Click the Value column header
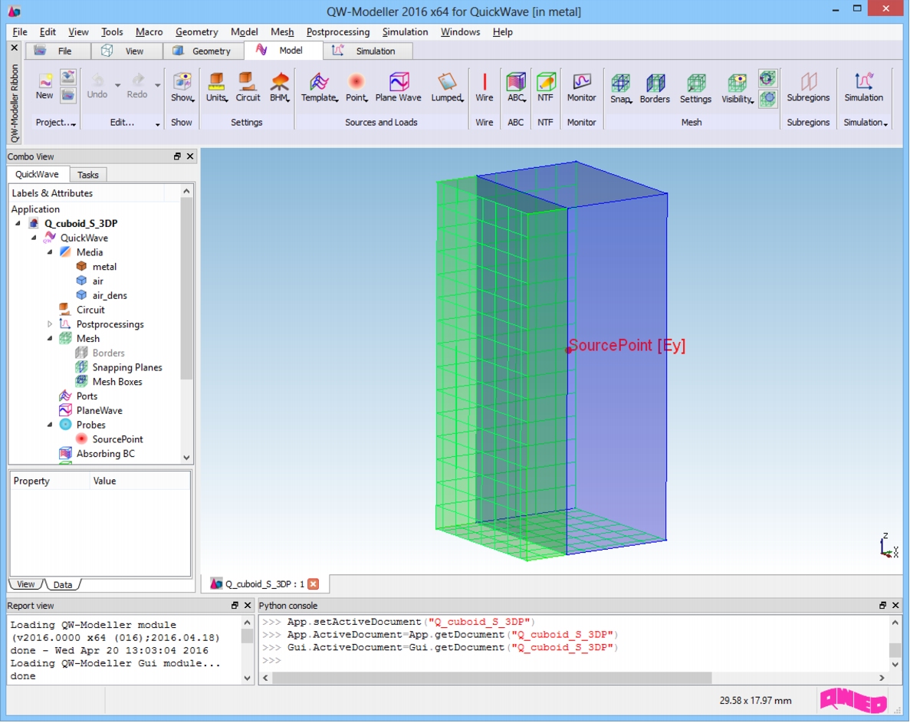The image size is (910, 723). pyautogui.click(x=140, y=481)
